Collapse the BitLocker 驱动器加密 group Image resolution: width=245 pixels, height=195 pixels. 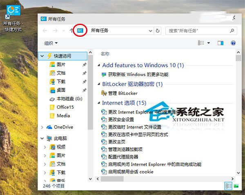pyautogui.click(x=99, y=84)
